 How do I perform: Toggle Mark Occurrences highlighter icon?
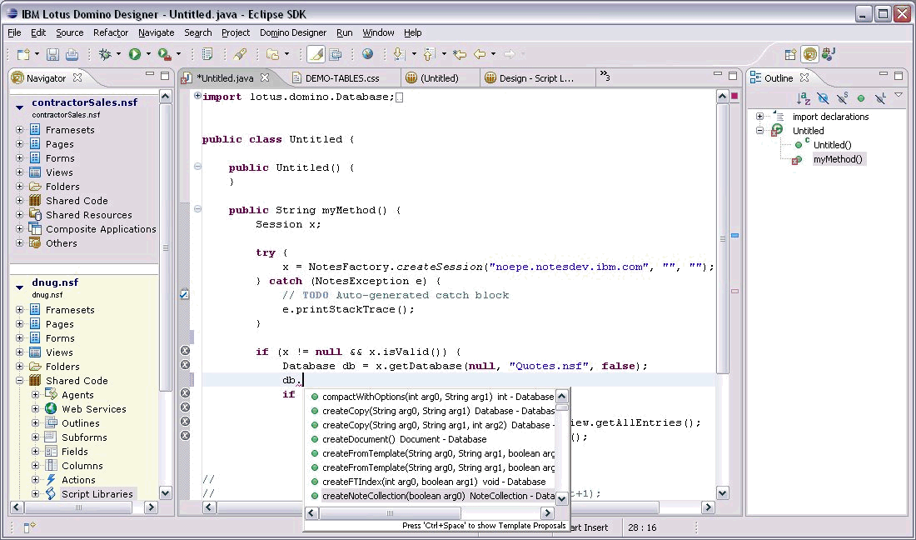pyautogui.click(x=316, y=54)
